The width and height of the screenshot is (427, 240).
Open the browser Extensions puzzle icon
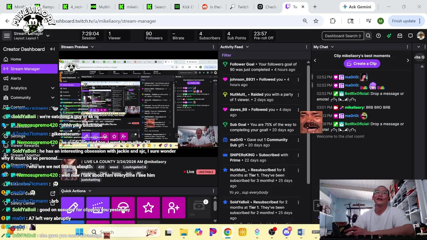click(x=333, y=21)
